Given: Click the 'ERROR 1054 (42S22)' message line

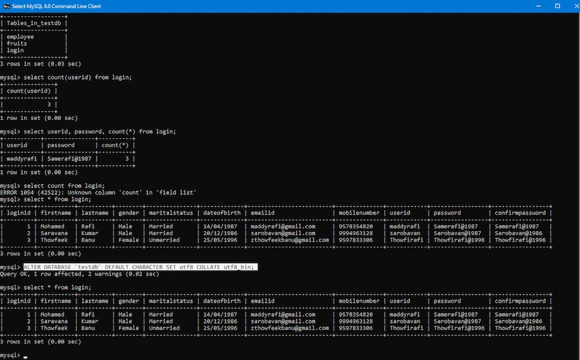Looking at the screenshot, I should [98, 192].
